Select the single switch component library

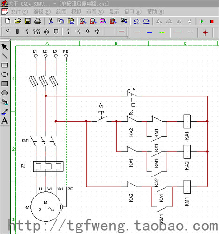(27, 31)
